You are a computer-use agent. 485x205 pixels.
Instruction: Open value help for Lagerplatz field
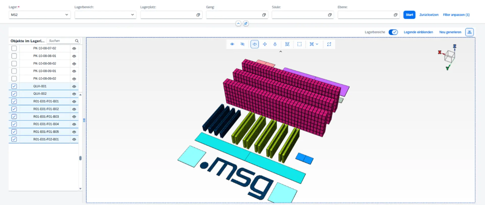(x=198, y=15)
